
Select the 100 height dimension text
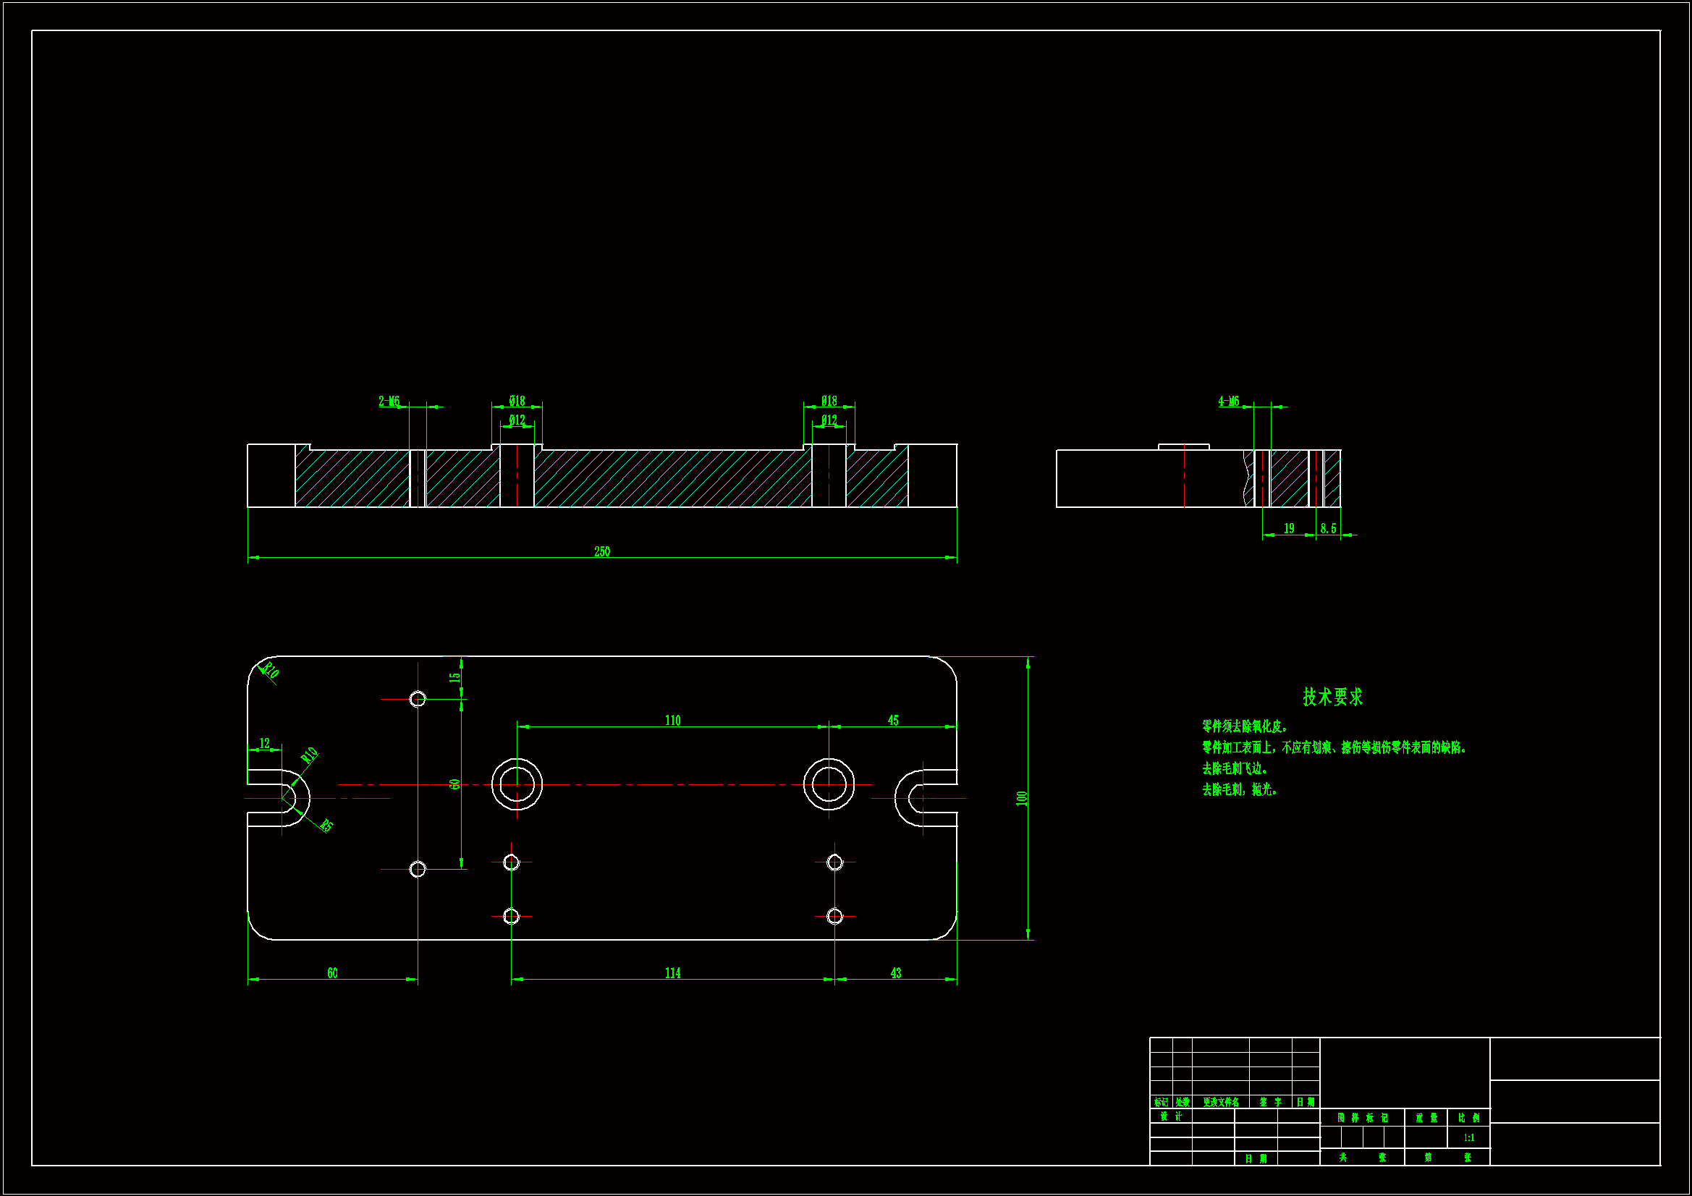pos(1021,798)
